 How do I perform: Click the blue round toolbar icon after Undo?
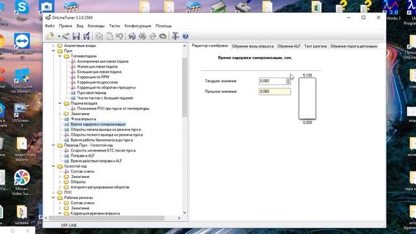(x=132, y=36)
